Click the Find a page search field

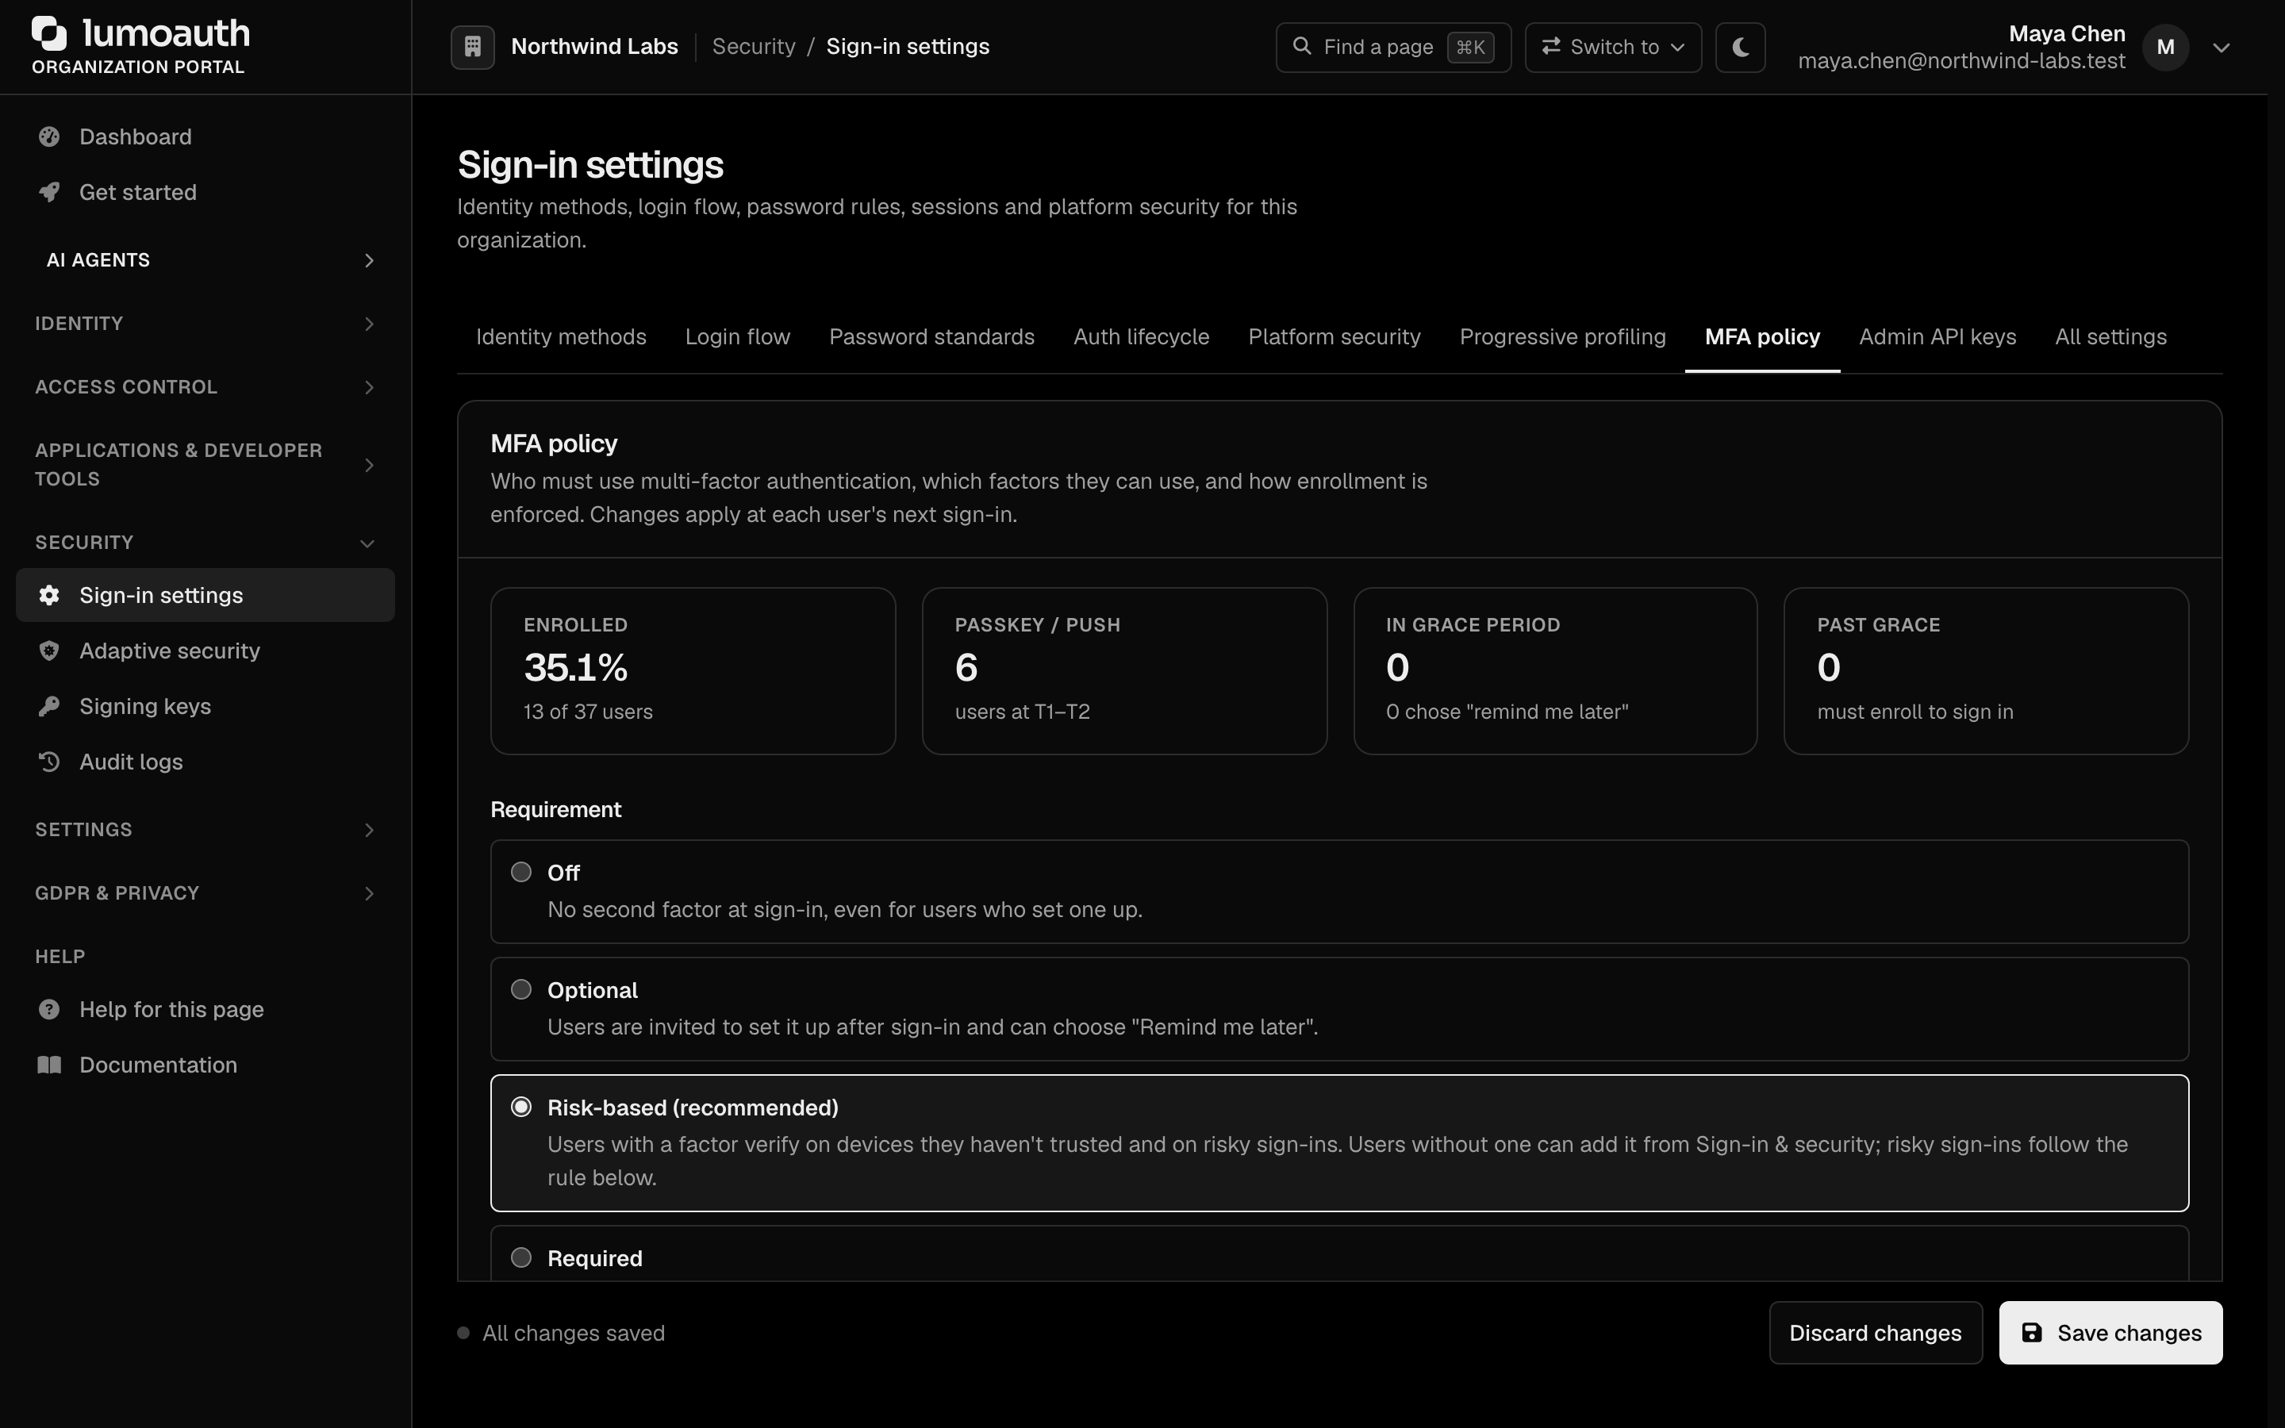[1392, 48]
